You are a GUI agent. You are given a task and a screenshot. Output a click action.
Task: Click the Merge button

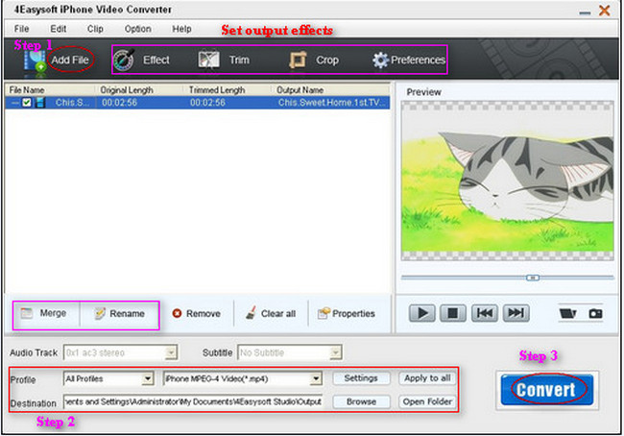coord(46,313)
